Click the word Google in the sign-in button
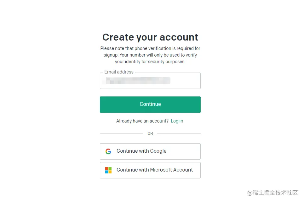Viewport: 304px width, 202px height. pos(158,151)
